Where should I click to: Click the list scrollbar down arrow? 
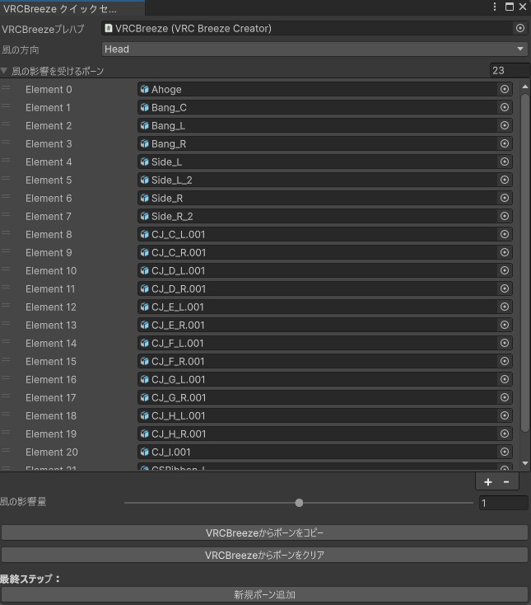coord(525,463)
